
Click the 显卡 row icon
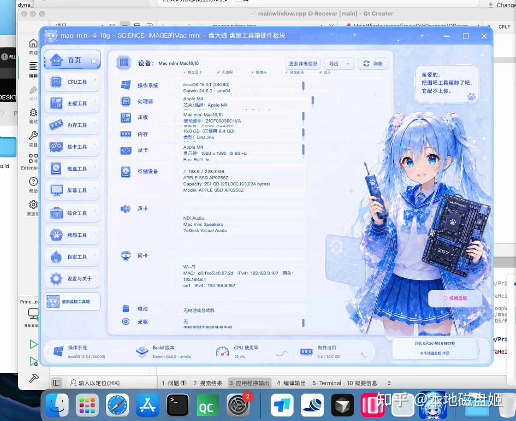tap(126, 151)
